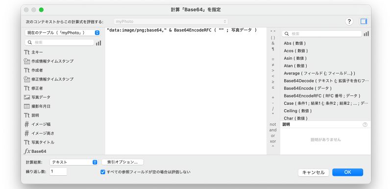Toggle すべての参照フィールドが空の場合は評価しない checkbox
Screen dimensions: 392x189
(102, 172)
